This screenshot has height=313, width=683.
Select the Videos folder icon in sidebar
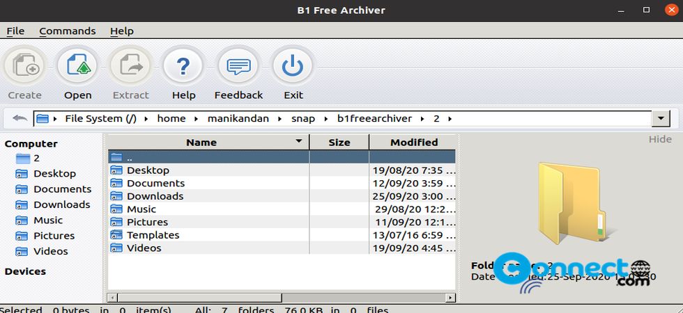coord(22,252)
